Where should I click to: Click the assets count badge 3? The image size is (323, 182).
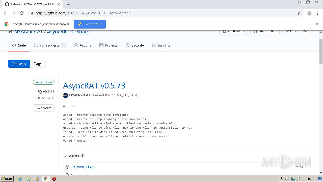(83, 156)
